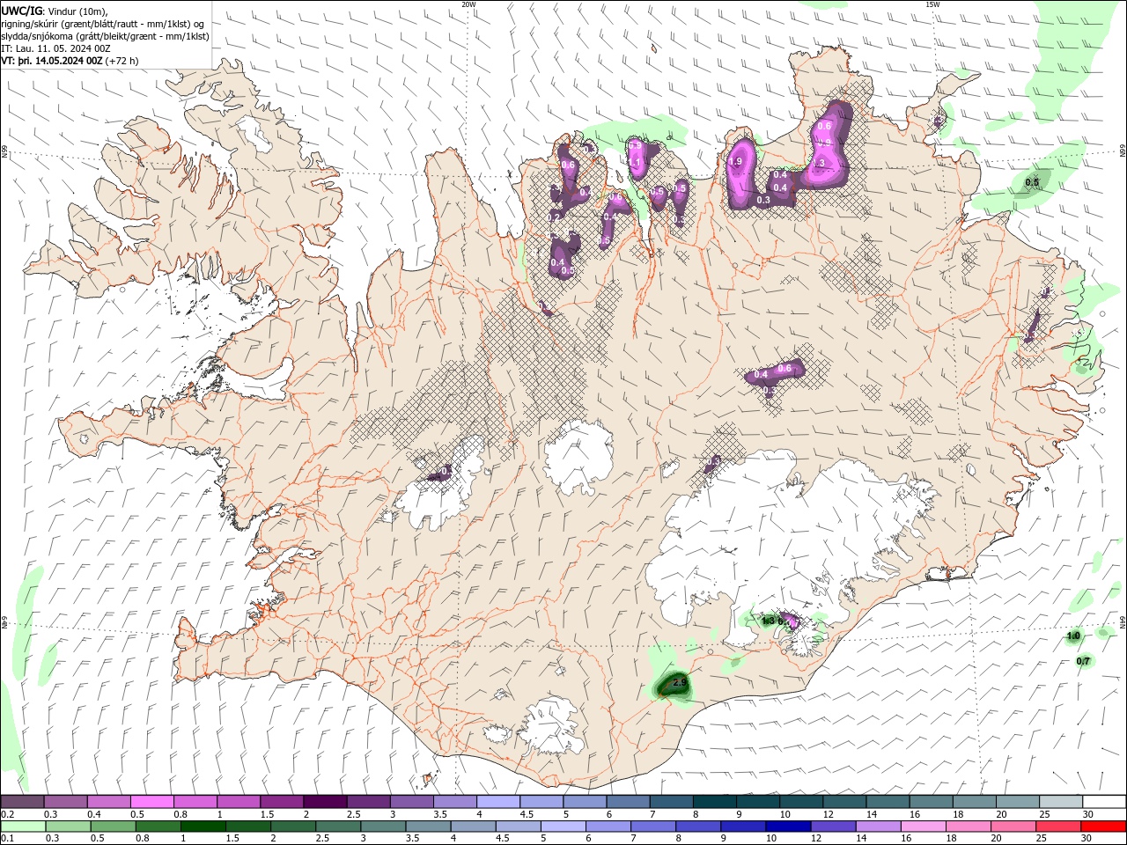Click the lavender 4 swatch in upper legend

(497, 802)
